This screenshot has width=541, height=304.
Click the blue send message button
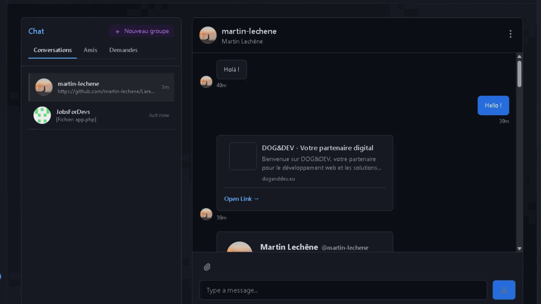(504, 290)
